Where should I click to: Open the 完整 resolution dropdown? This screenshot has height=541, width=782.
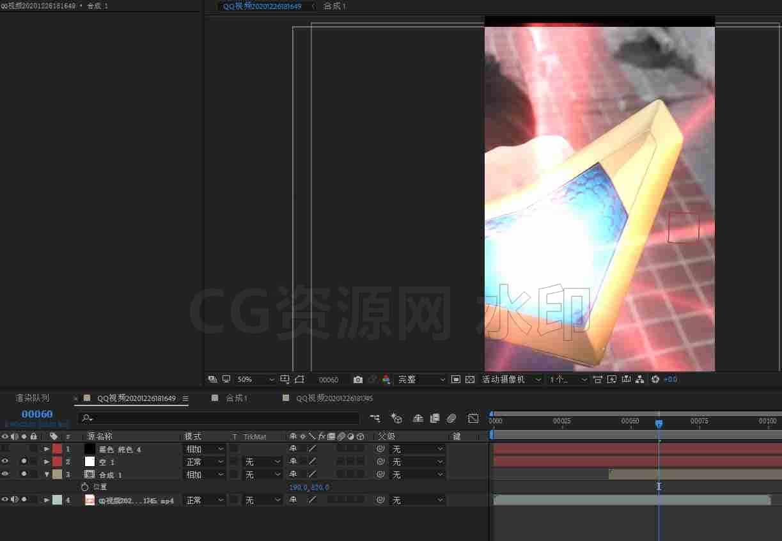[x=421, y=379]
